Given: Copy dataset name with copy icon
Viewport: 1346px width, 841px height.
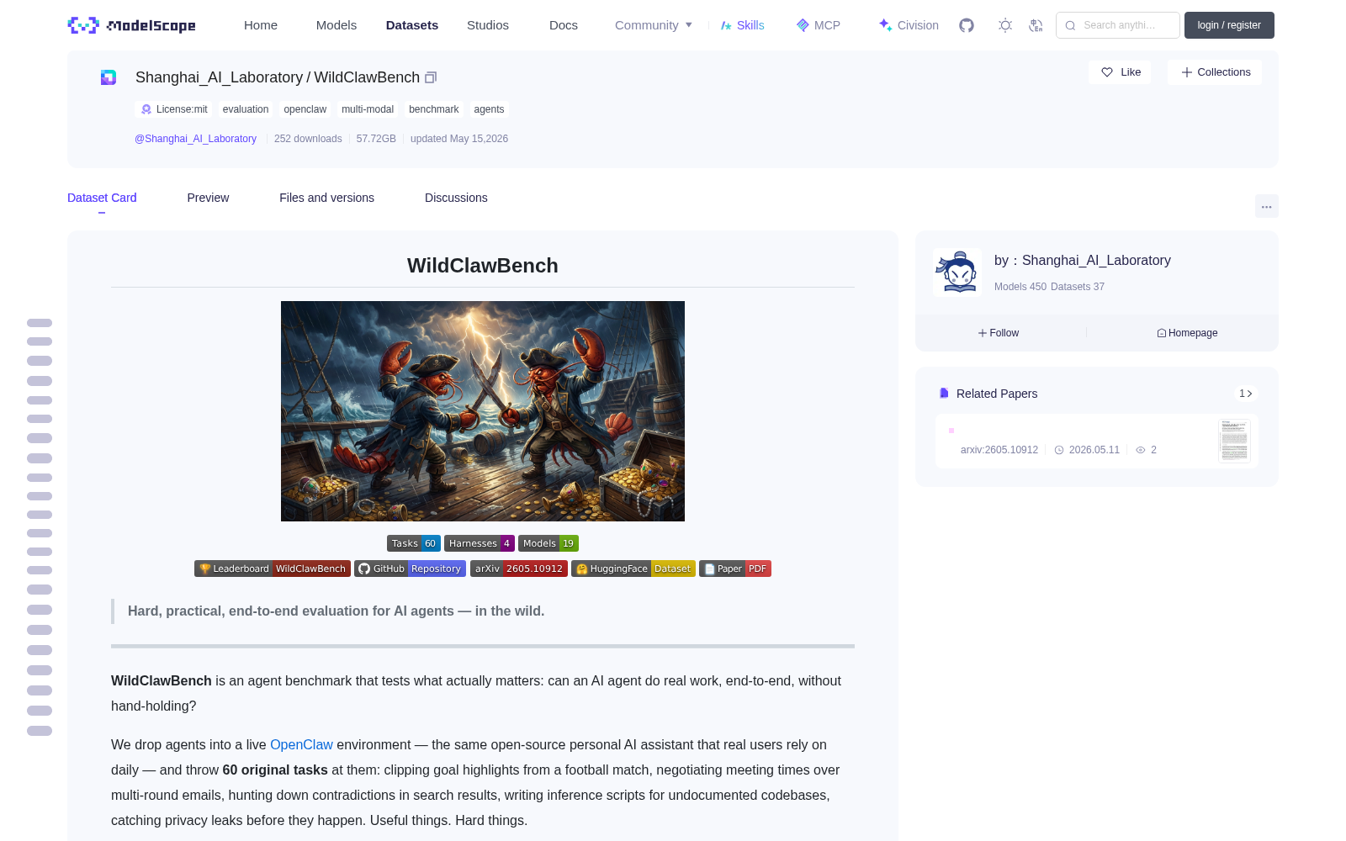Looking at the screenshot, I should click(431, 77).
